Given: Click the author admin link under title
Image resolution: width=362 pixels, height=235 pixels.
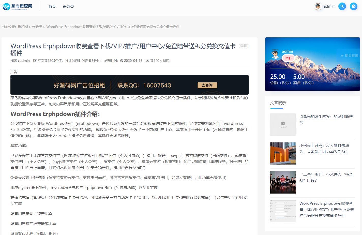Looking at the screenshot, I should 25,61.
